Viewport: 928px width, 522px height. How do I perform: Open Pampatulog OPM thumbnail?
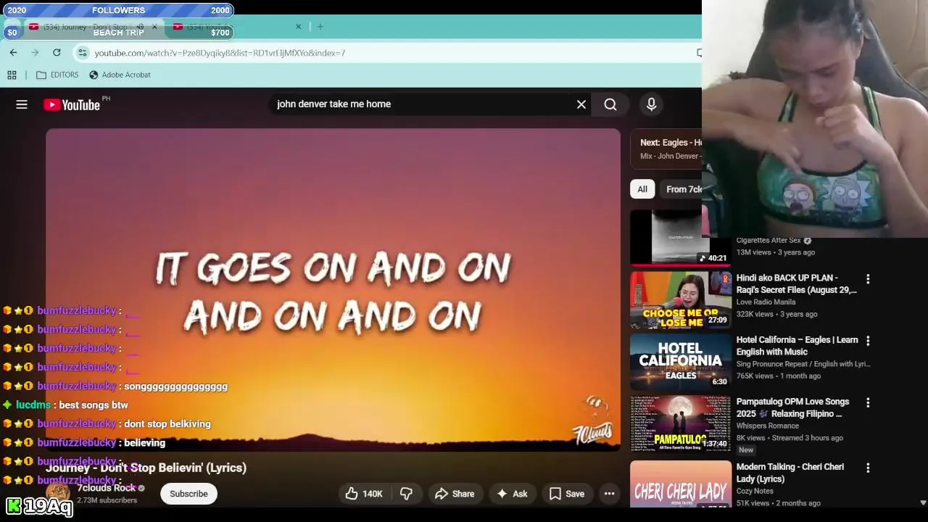680,423
